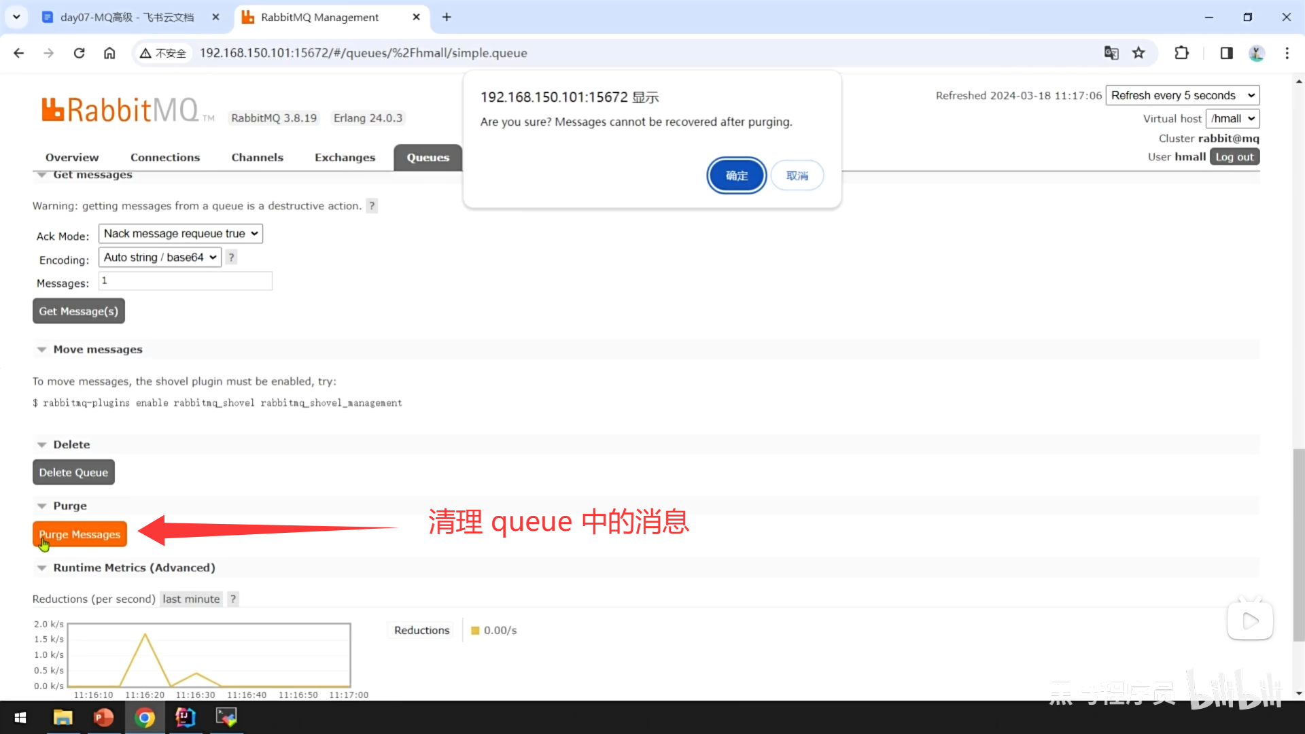The image size is (1305, 734).
Task: Open the browser extensions puzzle icon
Action: (1181, 53)
